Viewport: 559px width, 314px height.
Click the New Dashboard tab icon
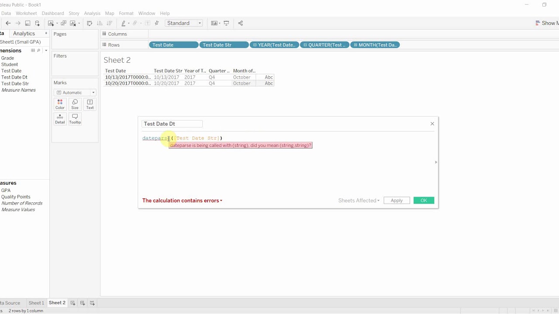82,303
